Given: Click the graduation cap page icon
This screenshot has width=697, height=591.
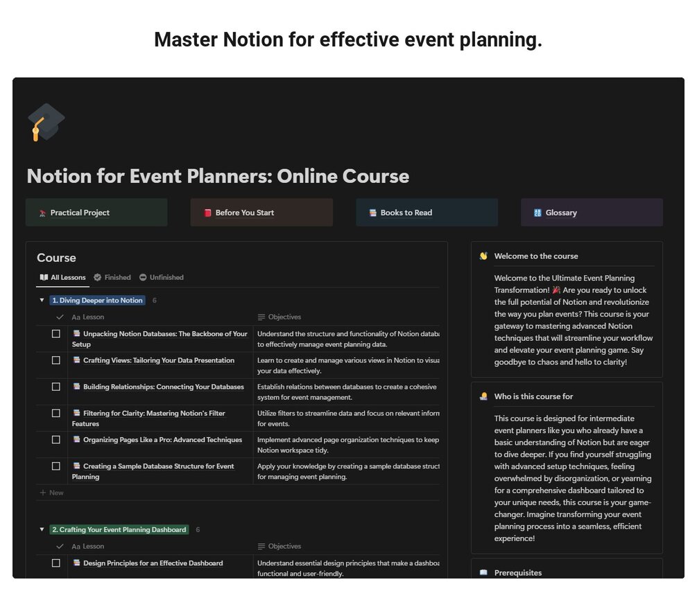Looking at the screenshot, I should click(46, 122).
